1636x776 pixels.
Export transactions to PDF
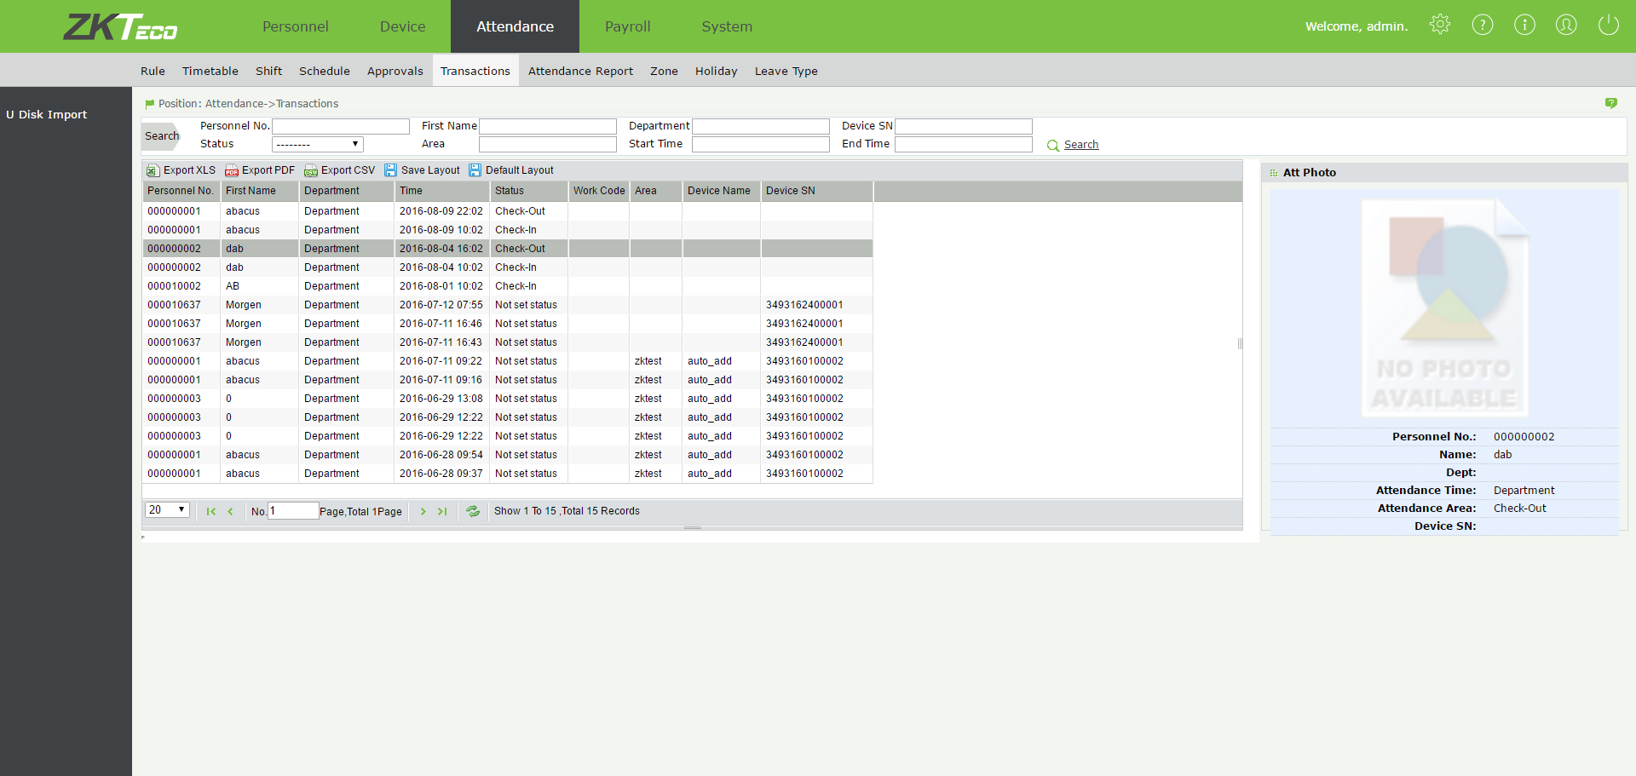[260, 170]
